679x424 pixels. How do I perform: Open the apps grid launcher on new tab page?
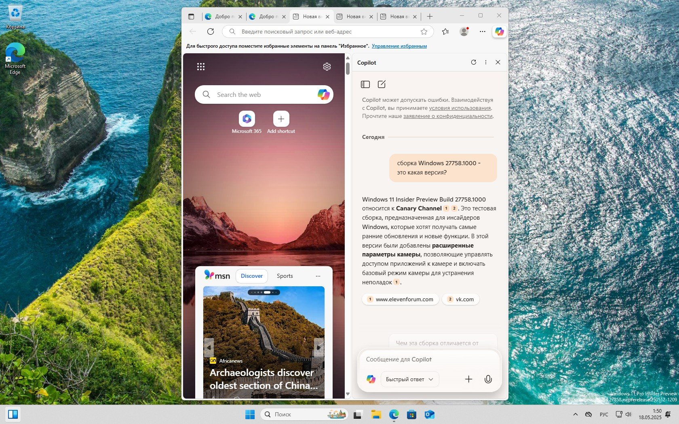[x=201, y=67]
